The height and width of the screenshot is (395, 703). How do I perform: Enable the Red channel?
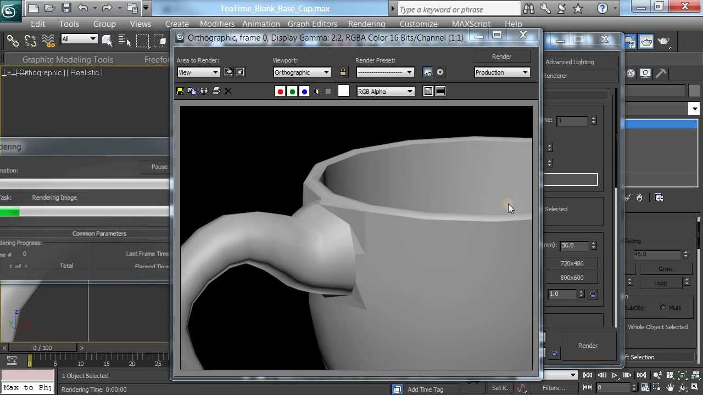click(280, 91)
